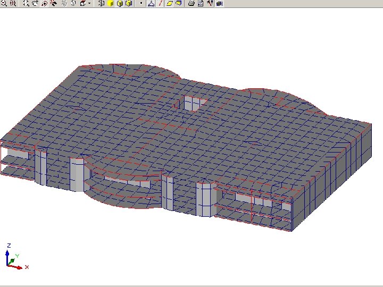
Task: Open the document report icon
Action: pos(201,3)
